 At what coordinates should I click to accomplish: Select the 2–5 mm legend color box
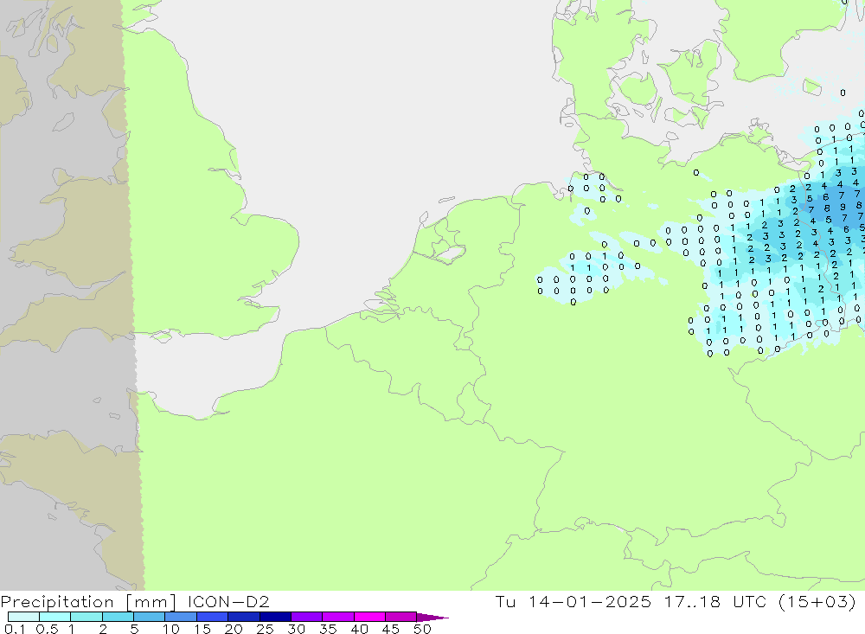point(118,617)
